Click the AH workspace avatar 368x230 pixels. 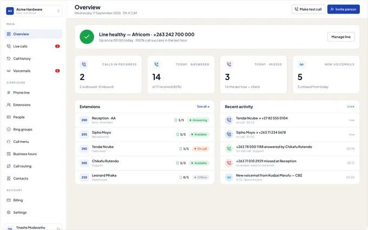point(10,11)
